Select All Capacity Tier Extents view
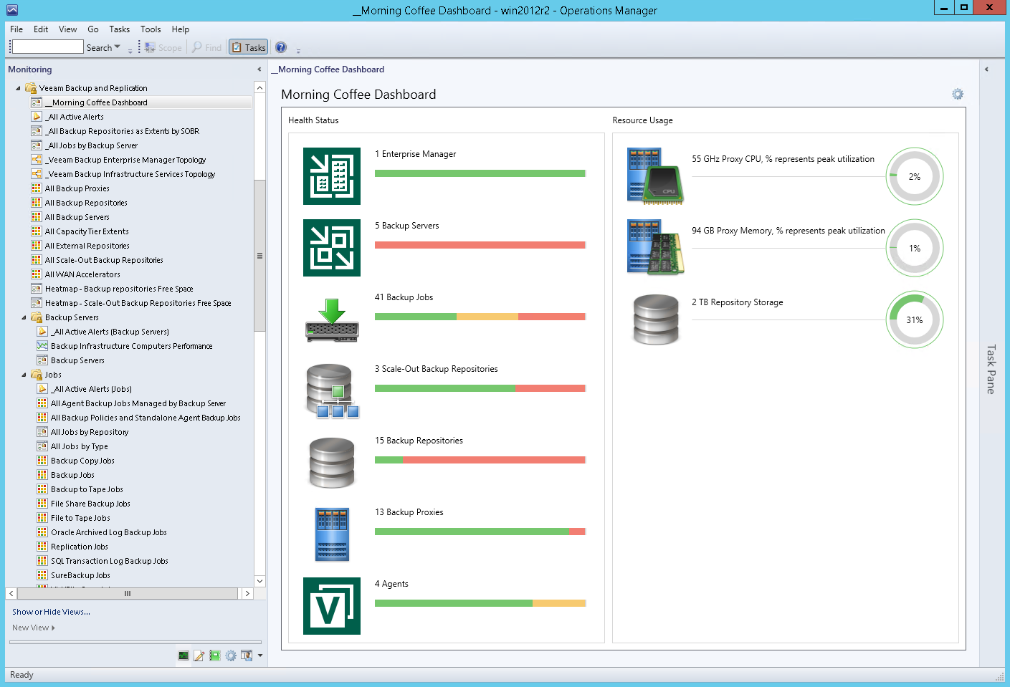The width and height of the screenshot is (1010, 687). [x=87, y=231]
